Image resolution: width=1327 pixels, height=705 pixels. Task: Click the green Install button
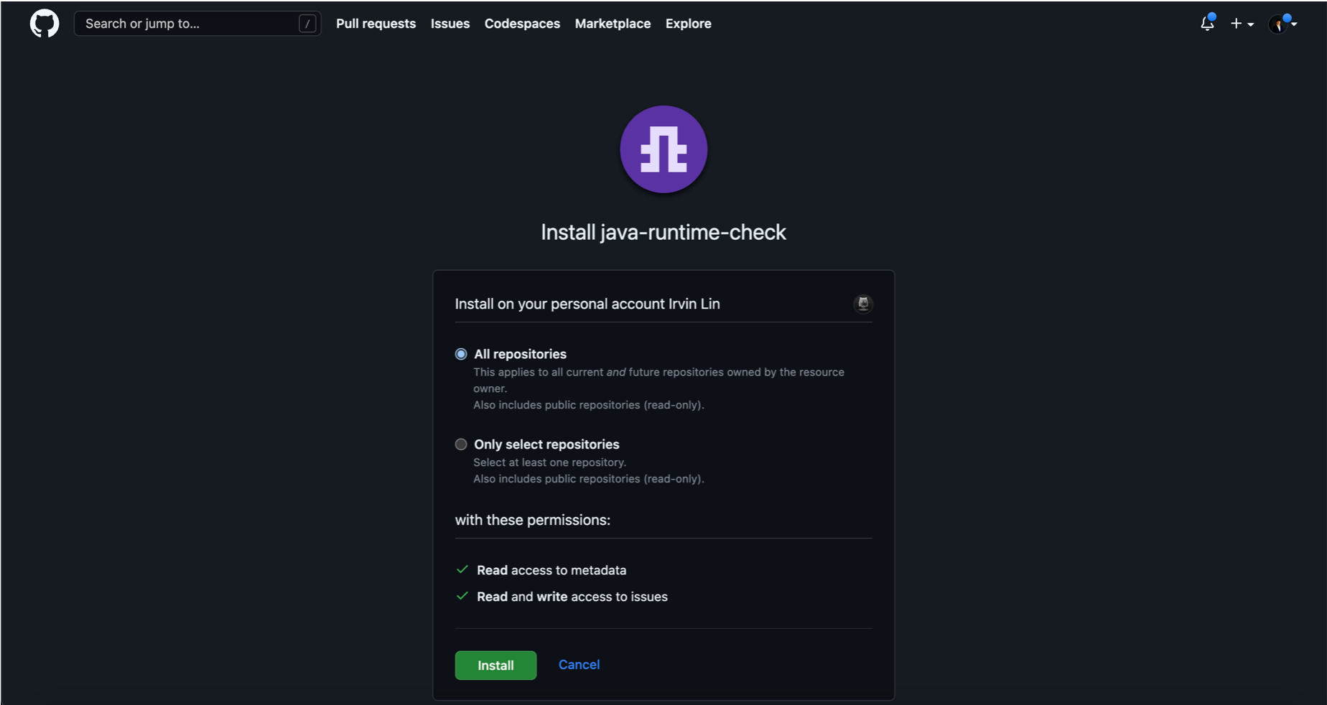495,666
